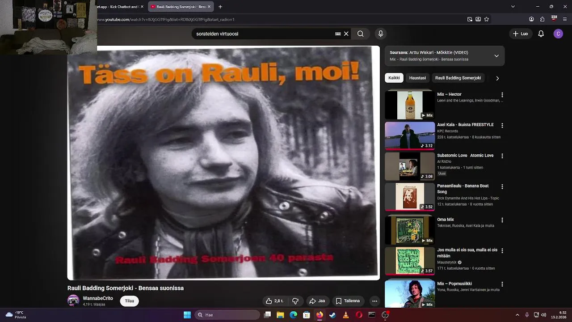Screen dimensions: 572x322
Task: Open YouTube notifications bell
Action: click(541, 34)
